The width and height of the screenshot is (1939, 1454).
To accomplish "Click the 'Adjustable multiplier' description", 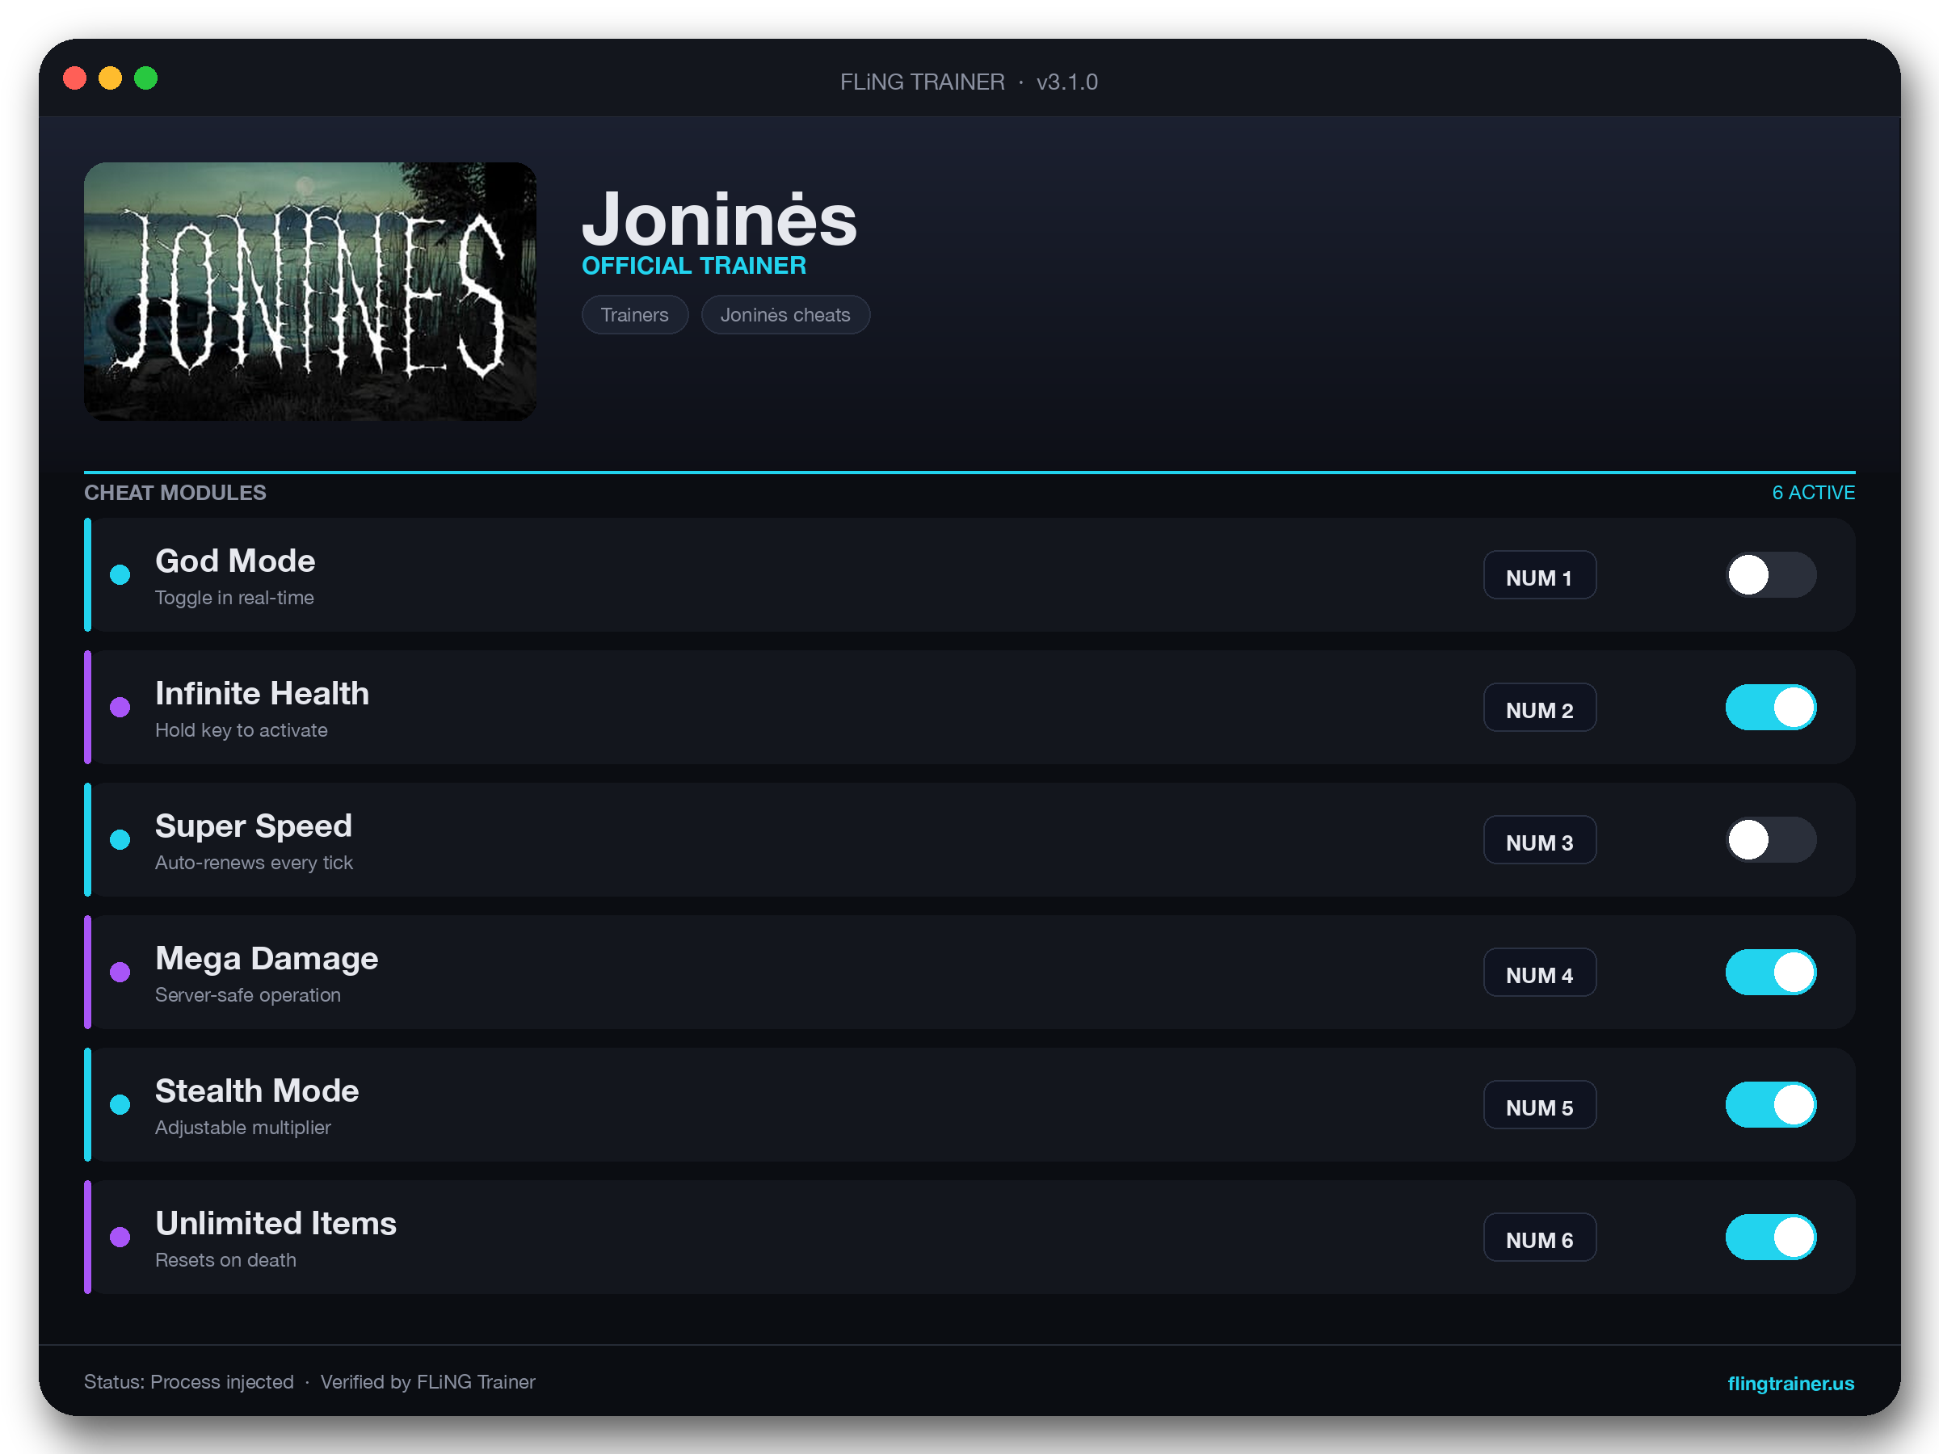I will pyautogui.click(x=243, y=1127).
